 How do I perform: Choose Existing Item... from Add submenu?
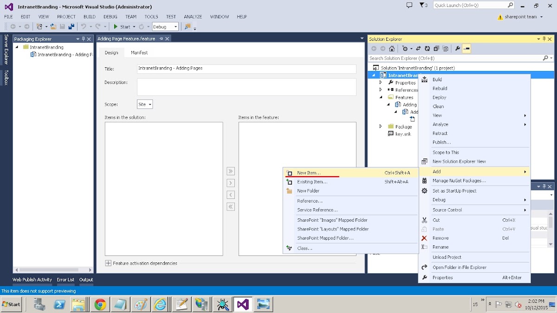click(351, 182)
